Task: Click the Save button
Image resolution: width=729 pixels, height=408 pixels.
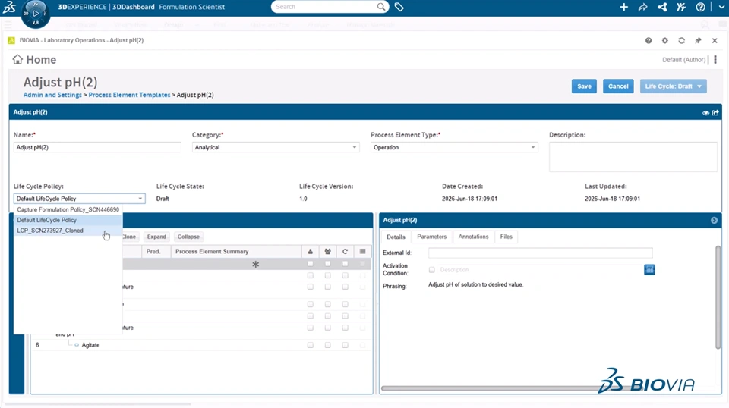Action: 585,86
